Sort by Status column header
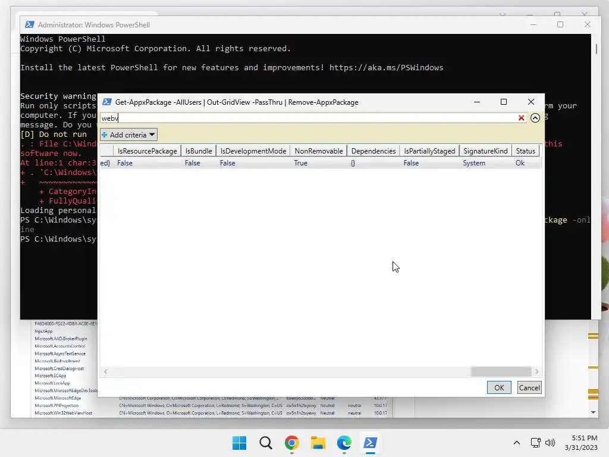 coord(526,151)
